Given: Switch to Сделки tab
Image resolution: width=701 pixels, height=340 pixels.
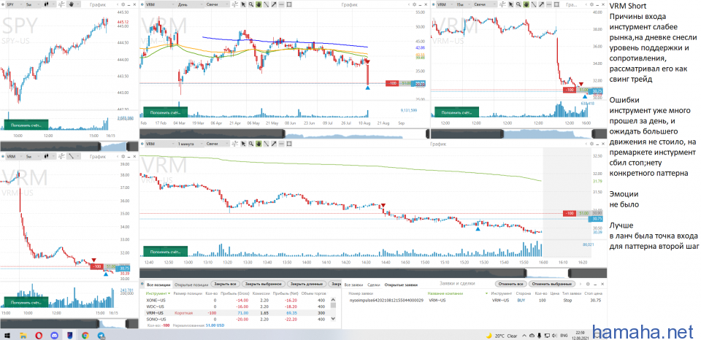Looking at the screenshot, I should pos(374,285).
